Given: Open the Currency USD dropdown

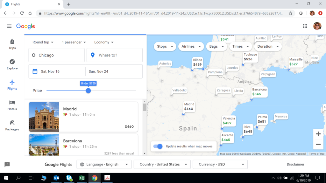Looking at the screenshot, I should 220,164.
